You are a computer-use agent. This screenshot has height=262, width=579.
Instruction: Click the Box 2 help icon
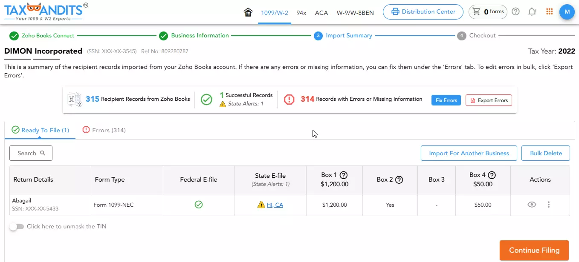[400, 179]
